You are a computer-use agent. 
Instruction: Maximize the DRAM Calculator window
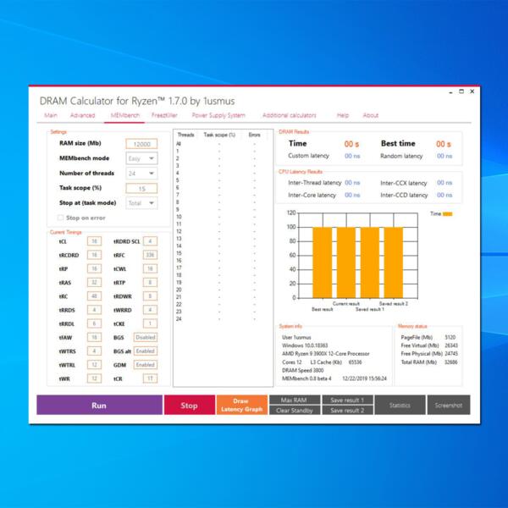click(461, 91)
